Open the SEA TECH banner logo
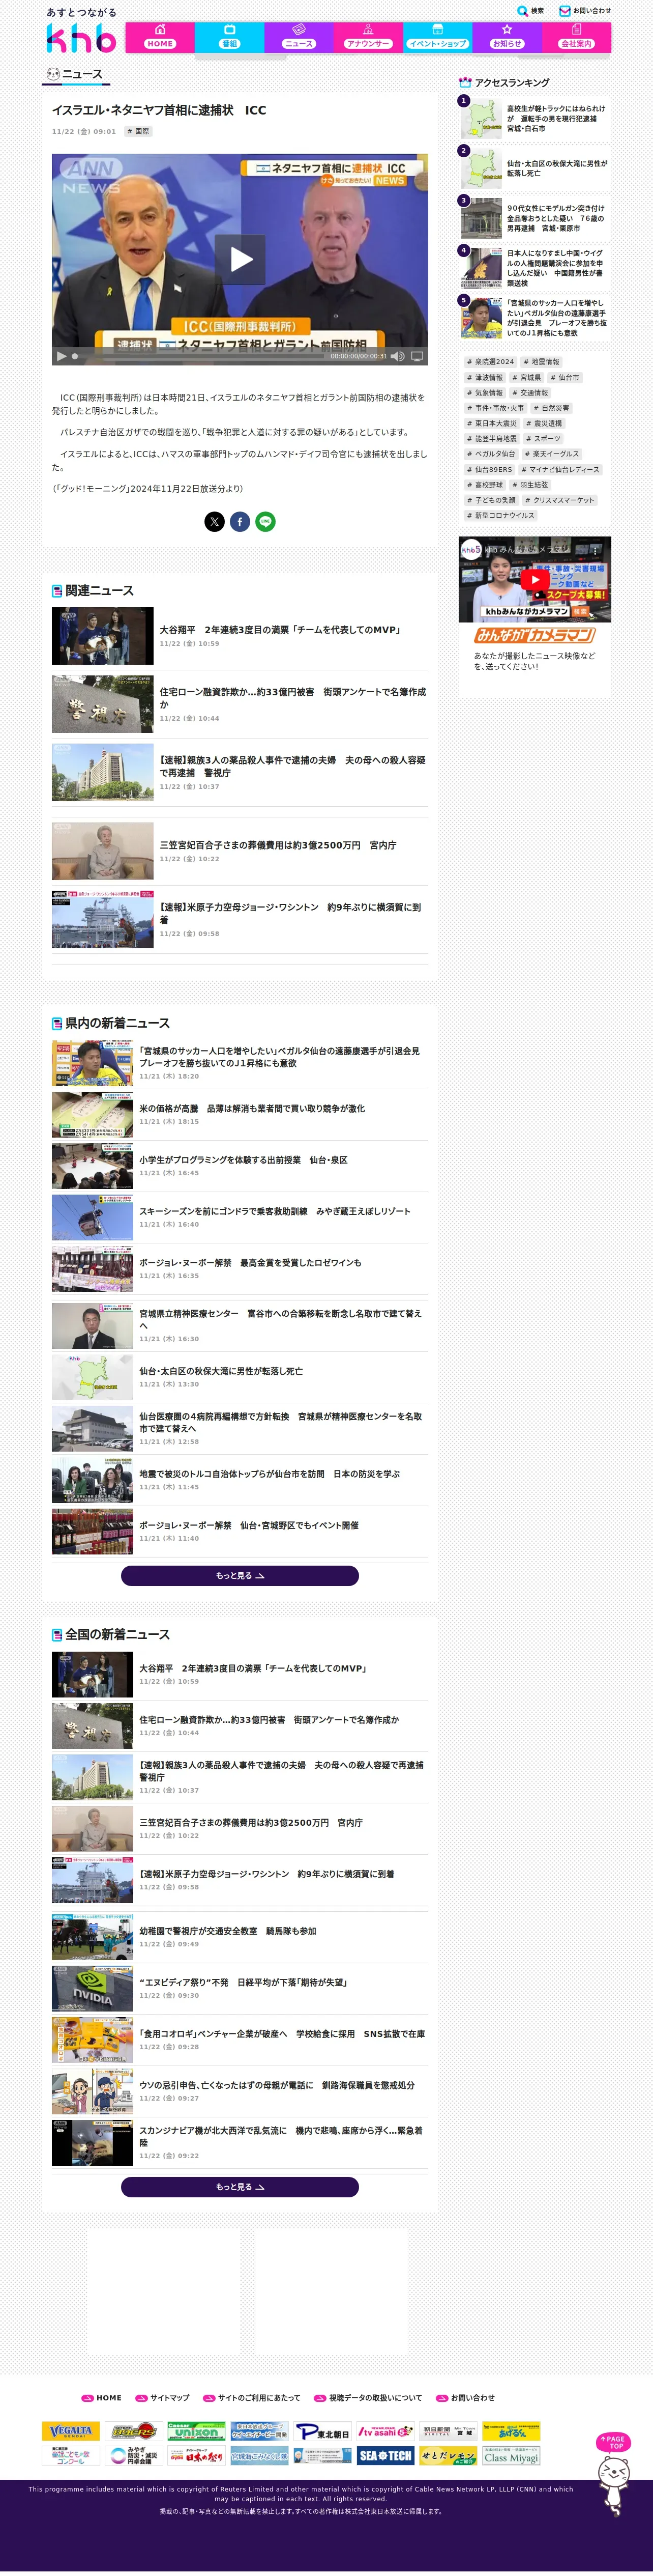This screenshot has height=2576, width=653. pos(385,2456)
